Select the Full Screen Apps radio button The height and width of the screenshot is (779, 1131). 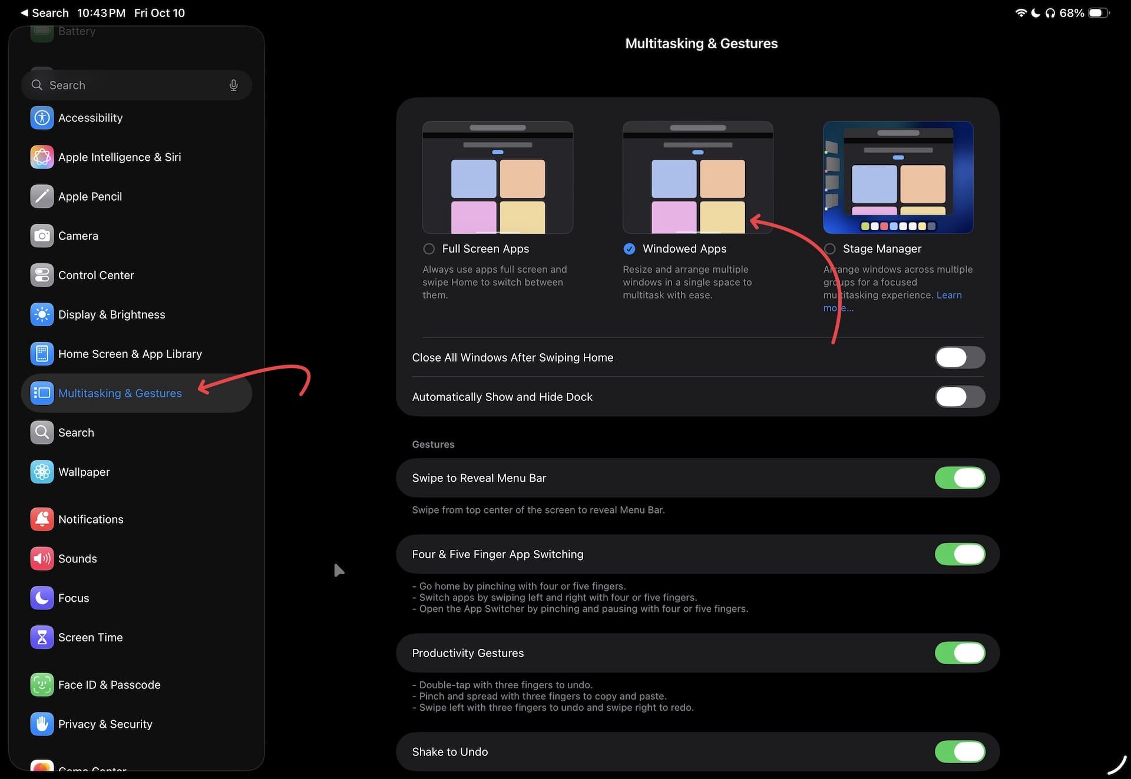tap(429, 249)
